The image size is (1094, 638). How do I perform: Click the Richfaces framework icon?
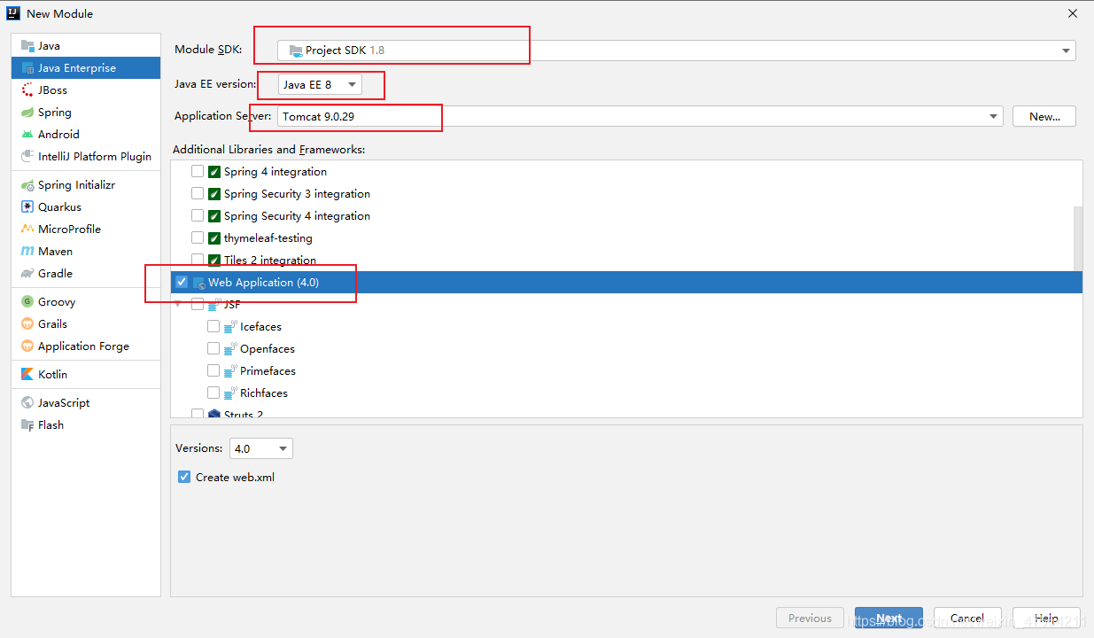click(x=230, y=393)
